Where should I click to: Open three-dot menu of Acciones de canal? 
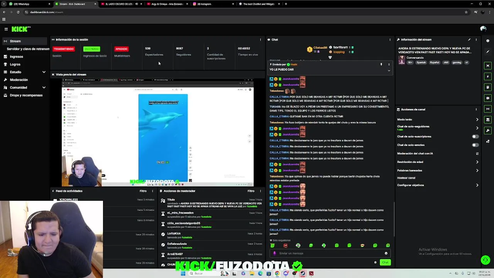tap(476, 109)
